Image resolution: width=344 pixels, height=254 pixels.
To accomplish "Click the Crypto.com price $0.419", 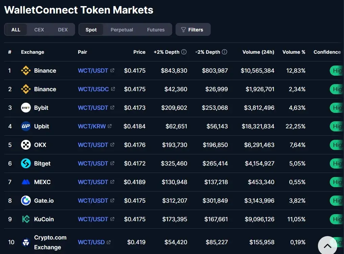I will 136,242.
